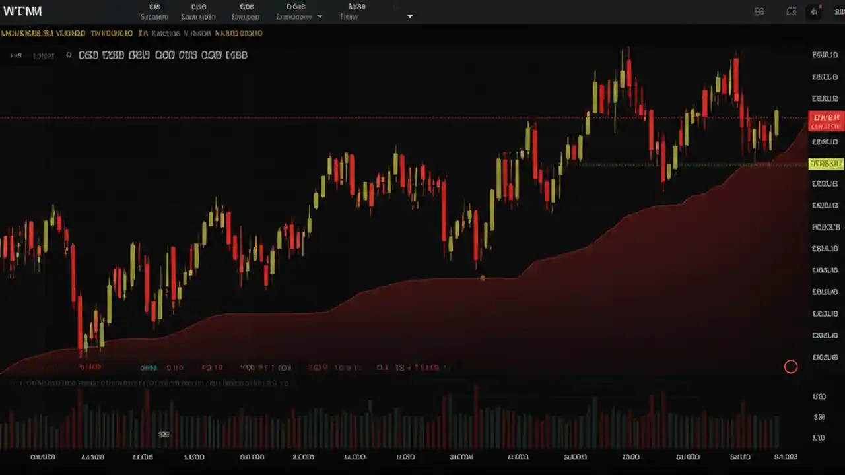Select the grid layout icon in top bar

(x=759, y=11)
